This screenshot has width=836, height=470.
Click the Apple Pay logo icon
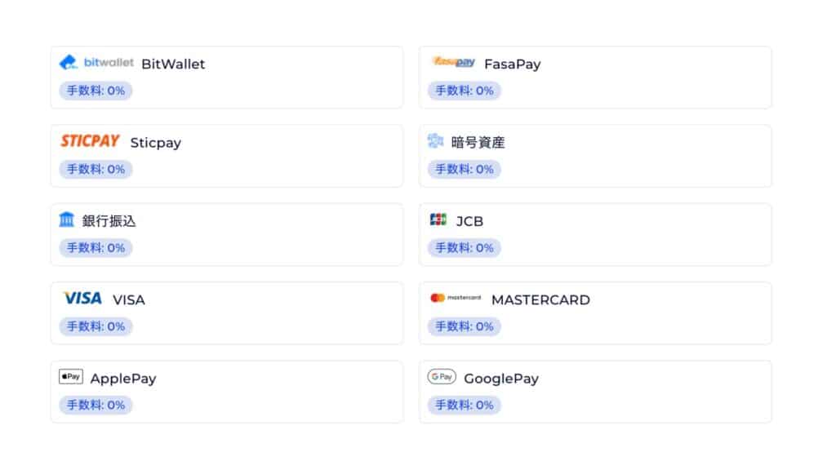coord(71,377)
